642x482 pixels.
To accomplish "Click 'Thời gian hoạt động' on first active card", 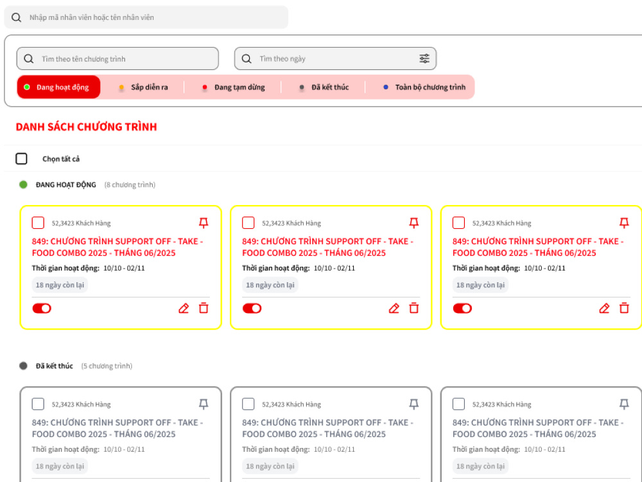I will pos(65,268).
